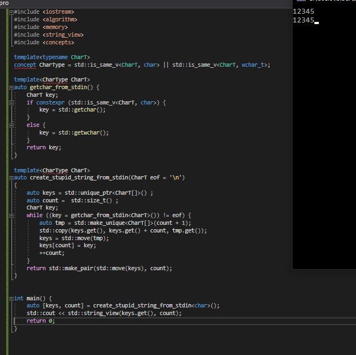Click the 'std::size_t()' initializer
Image resolution: width=356 pixels, height=355 pixels.
point(91,201)
